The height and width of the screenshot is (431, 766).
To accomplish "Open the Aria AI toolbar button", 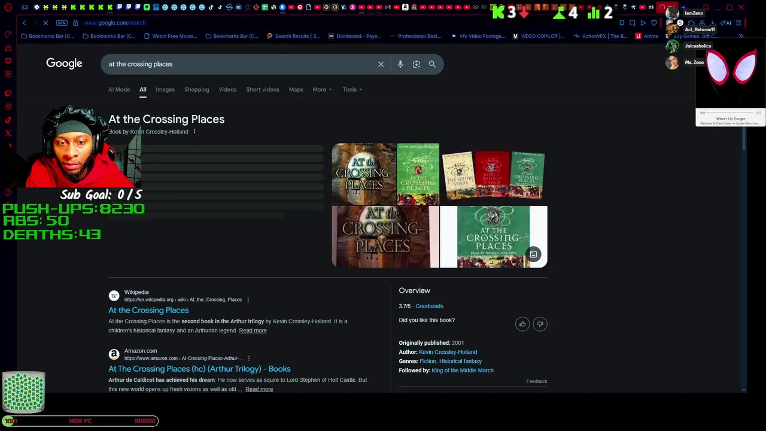I will (x=727, y=23).
